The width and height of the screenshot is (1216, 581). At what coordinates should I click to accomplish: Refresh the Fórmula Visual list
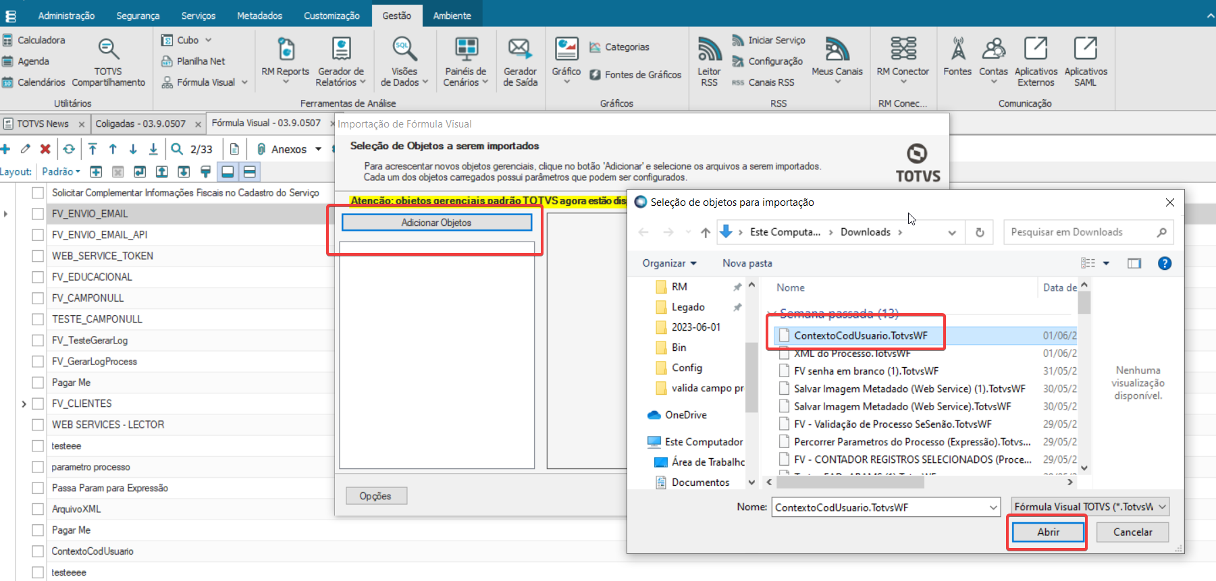[69, 149]
